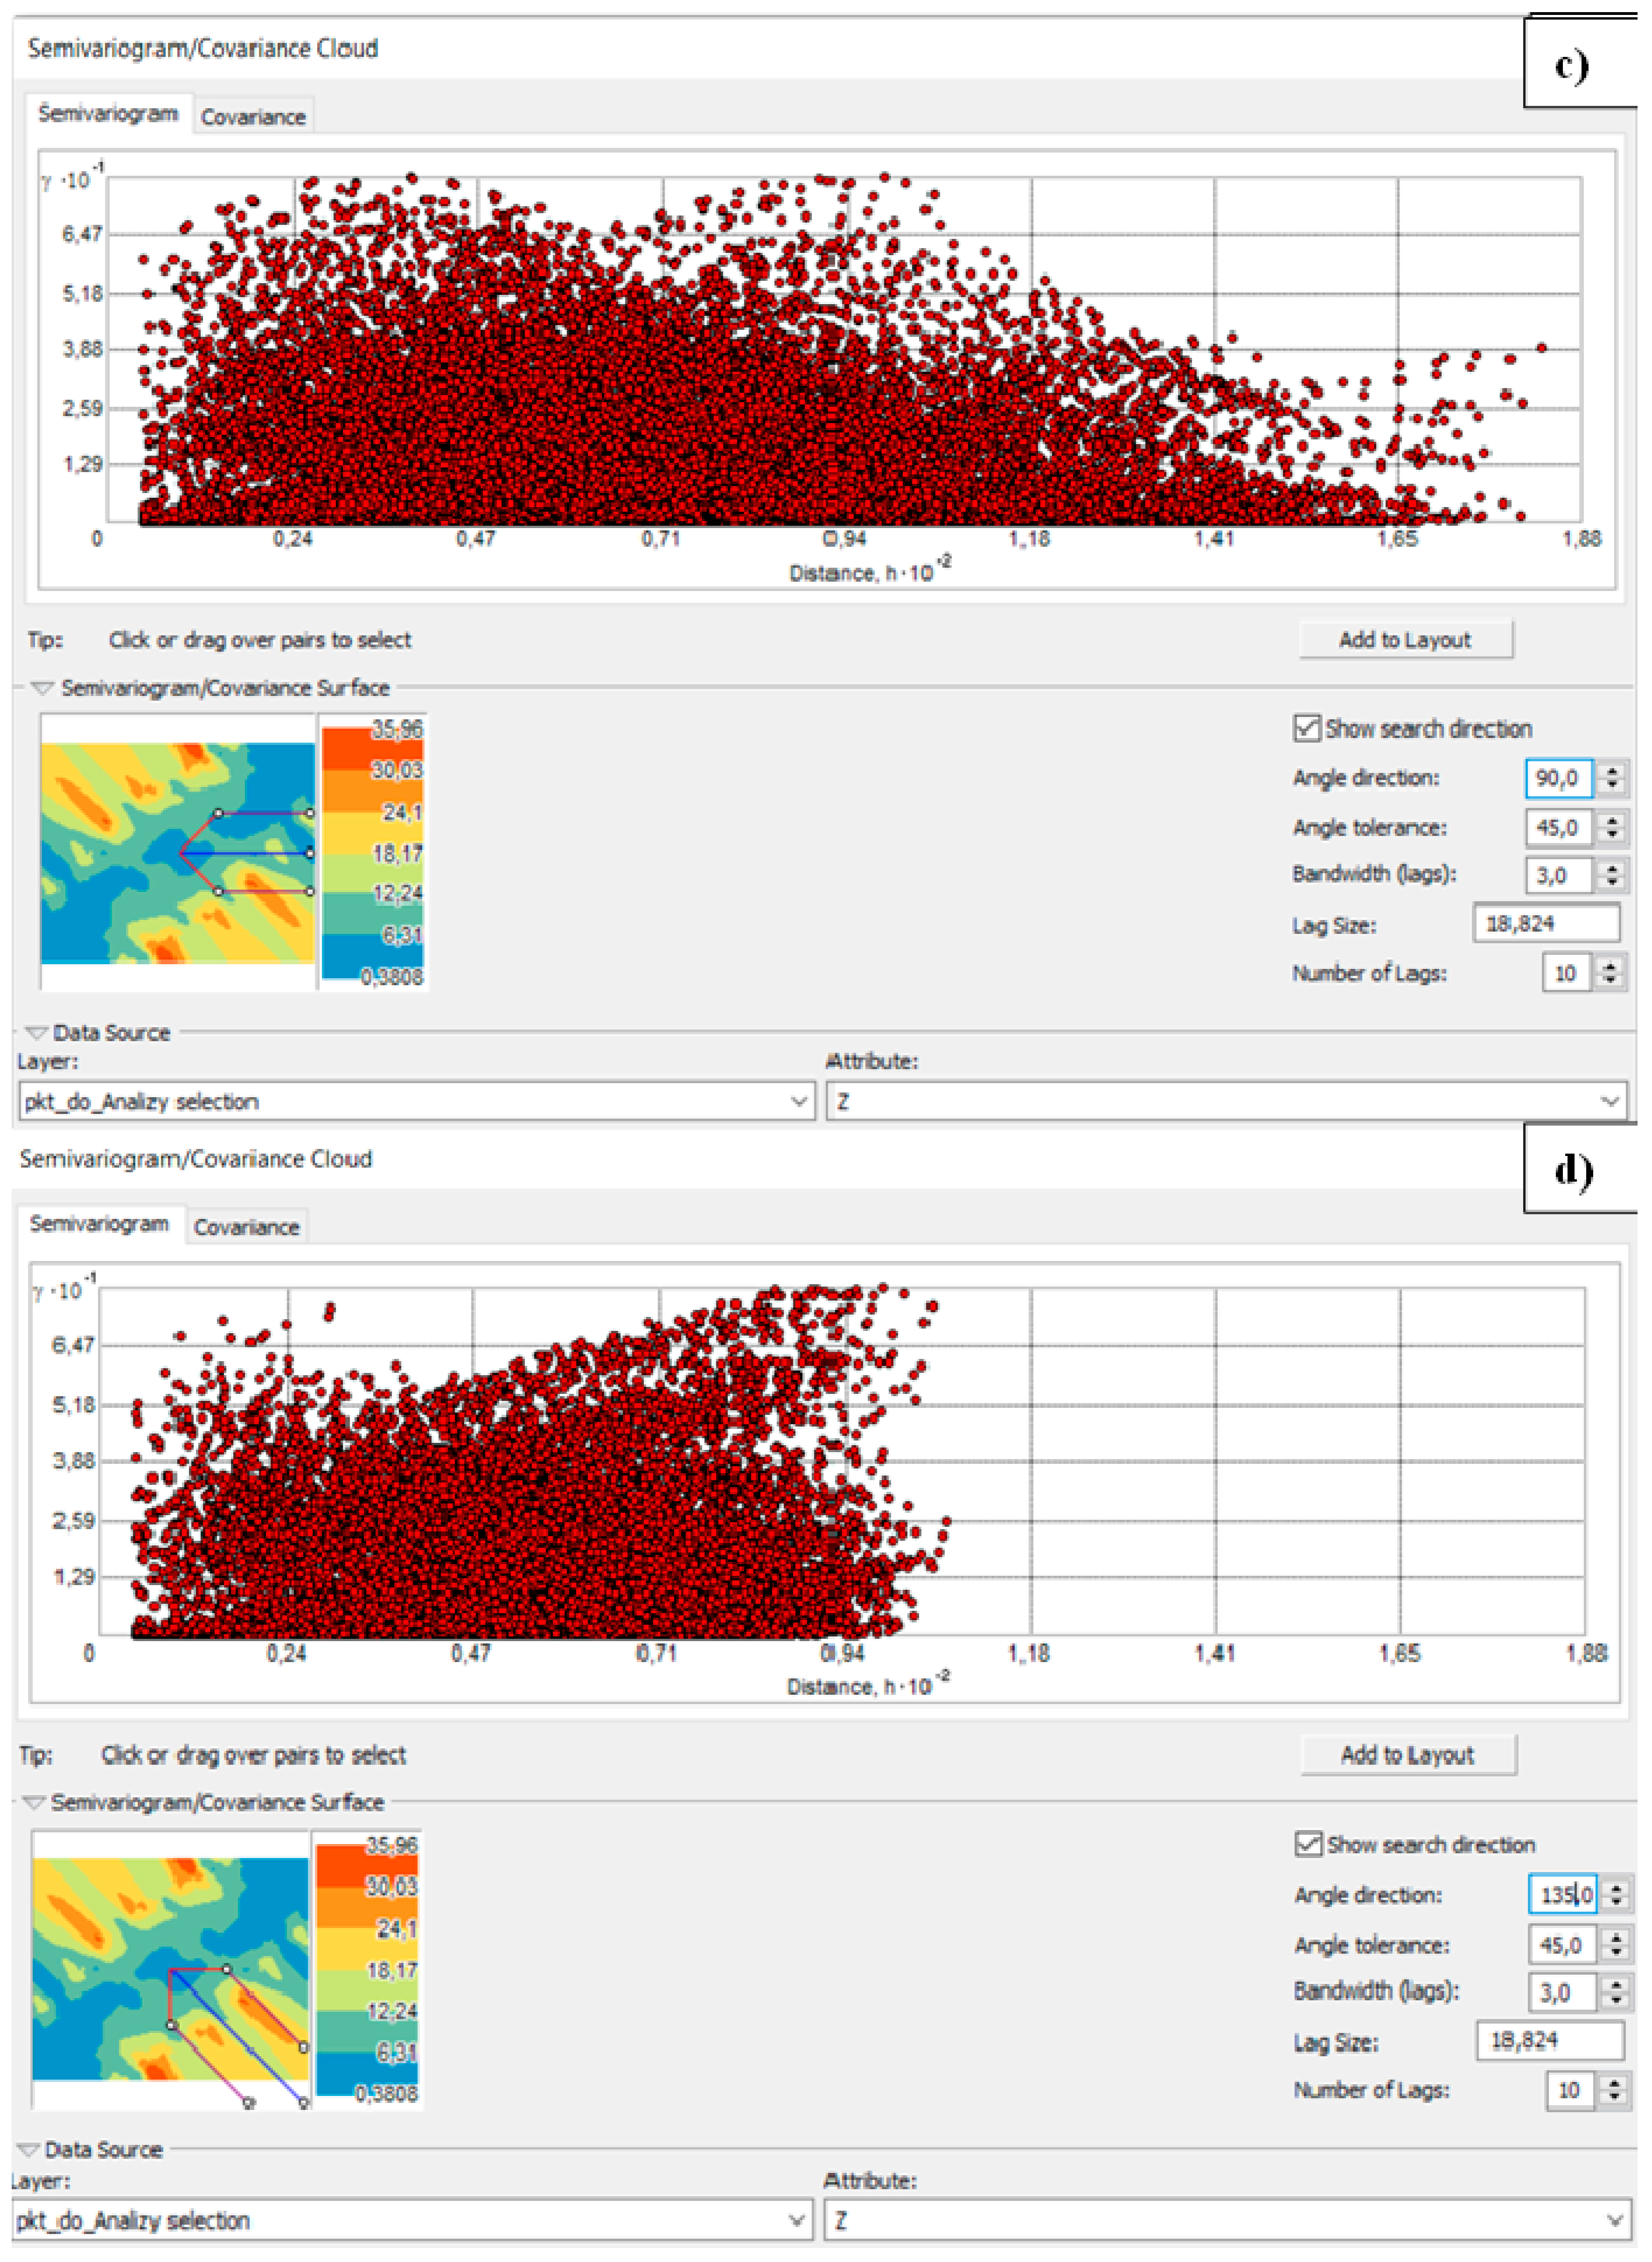Image resolution: width=1652 pixels, height=2262 pixels.
Task: Open the Covariance tab in the lower panel
Action: (246, 1227)
